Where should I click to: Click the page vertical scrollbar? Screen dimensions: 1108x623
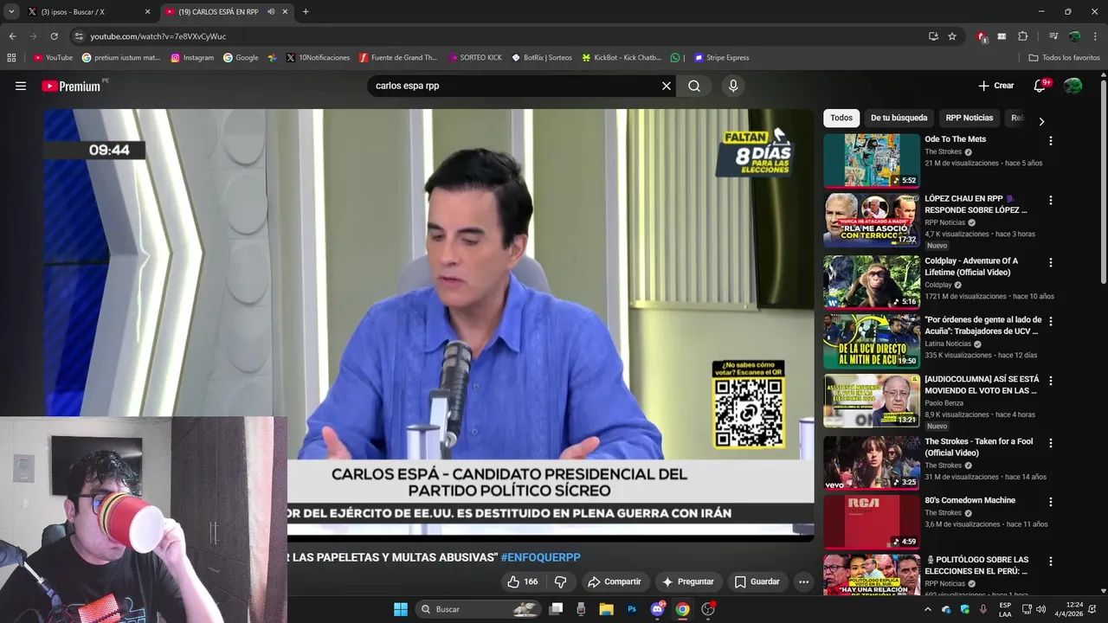tap(1103, 182)
